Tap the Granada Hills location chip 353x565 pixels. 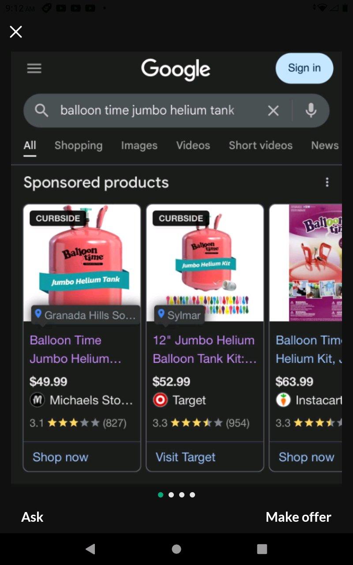coord(84,315)
